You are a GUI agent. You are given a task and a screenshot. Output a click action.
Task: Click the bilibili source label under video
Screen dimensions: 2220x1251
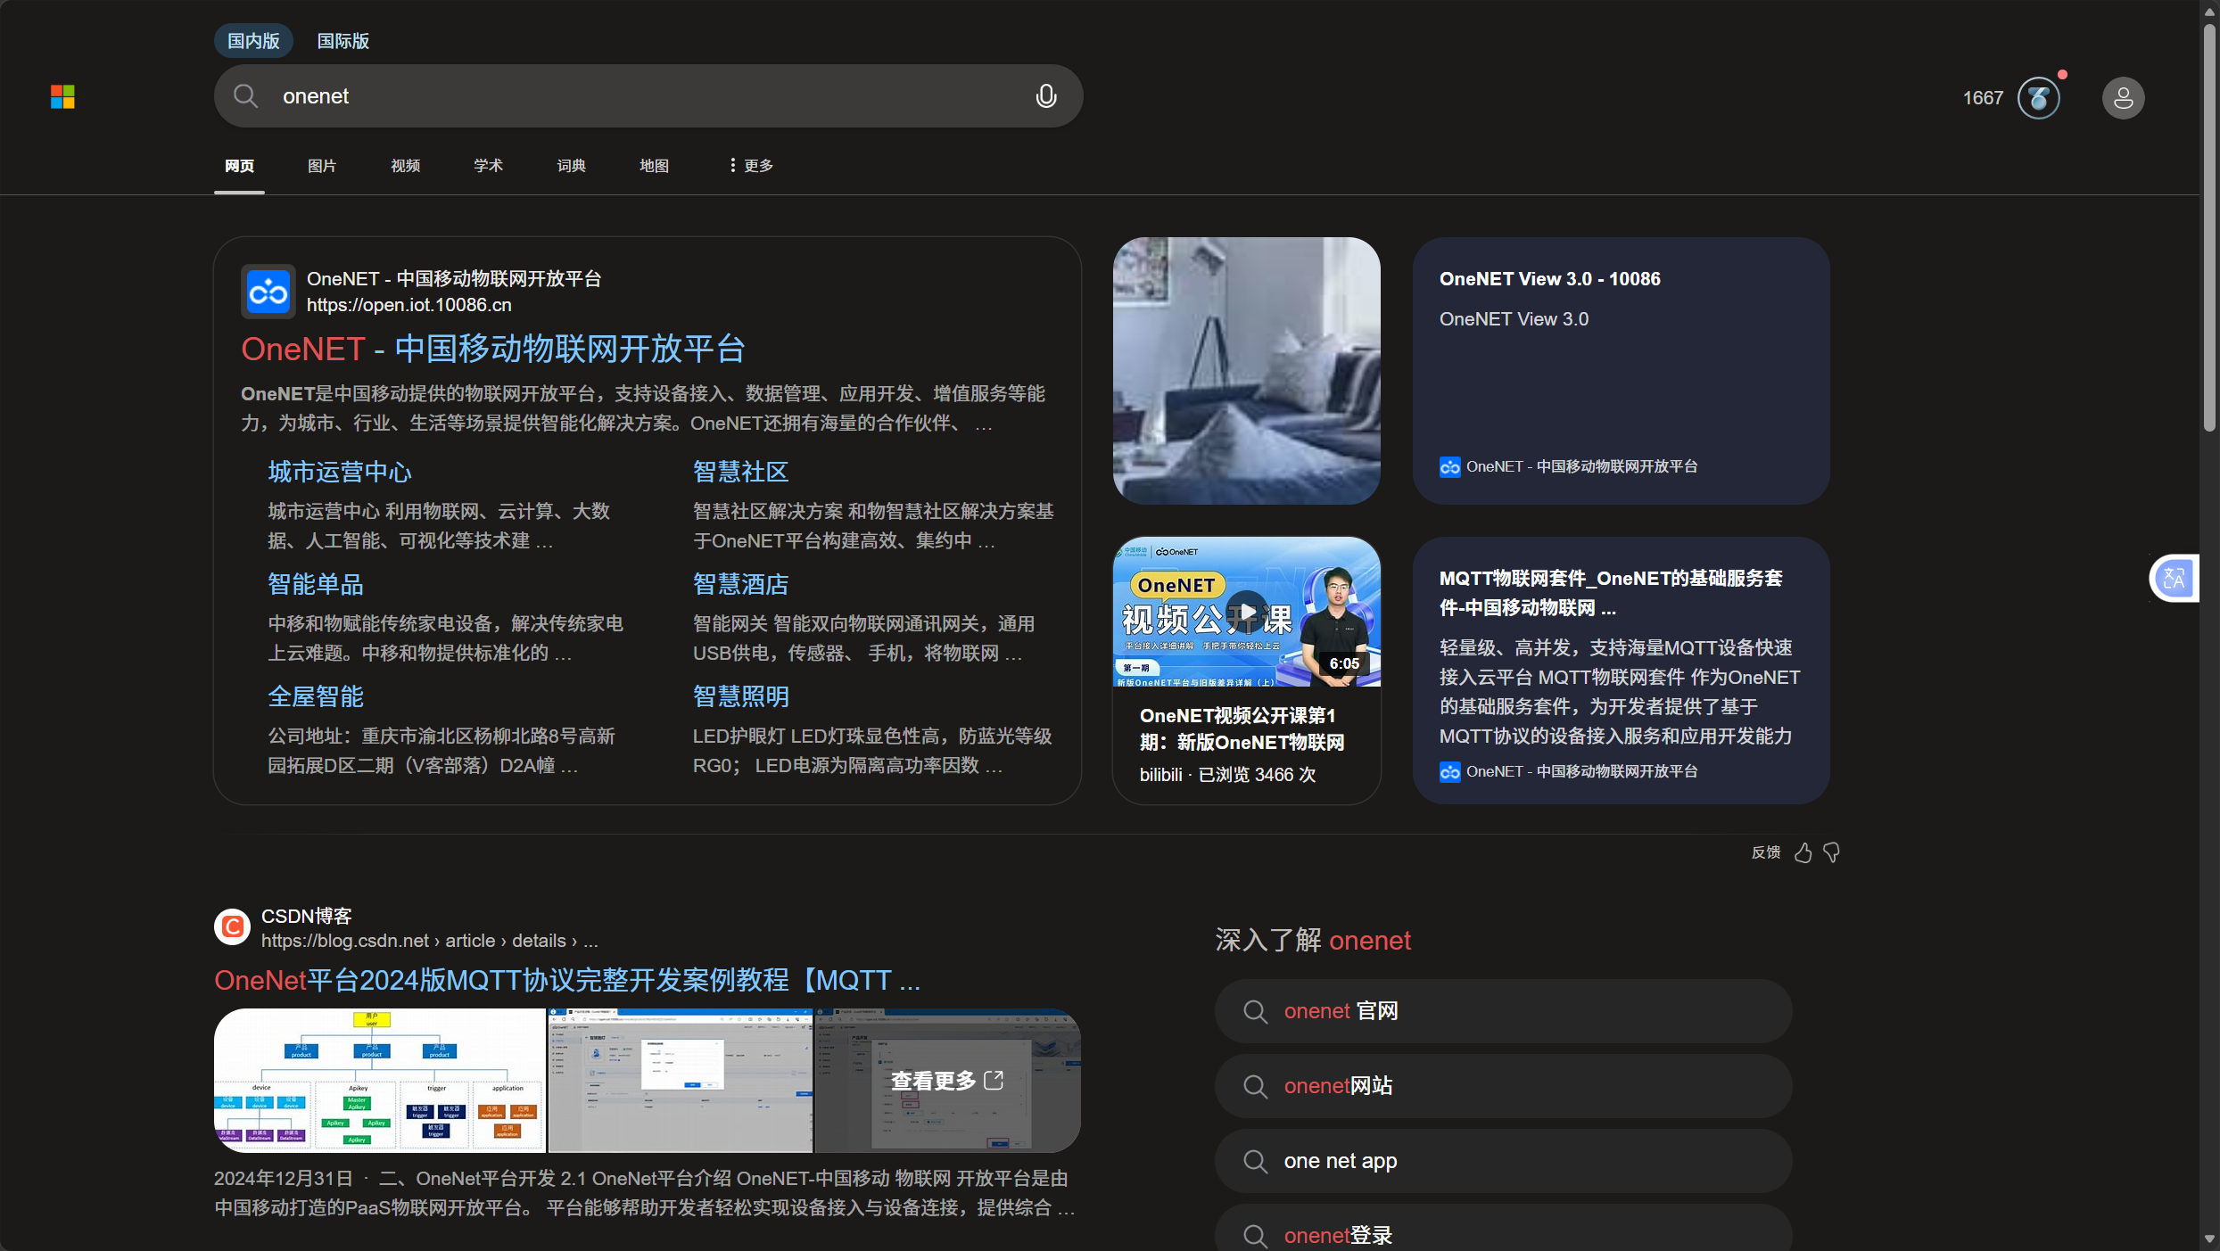1161,776
